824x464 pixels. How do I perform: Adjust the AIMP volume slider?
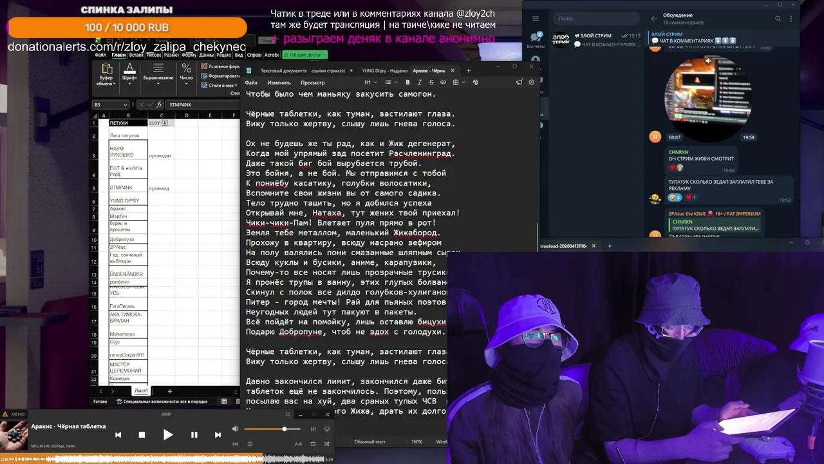coord(273,429)
